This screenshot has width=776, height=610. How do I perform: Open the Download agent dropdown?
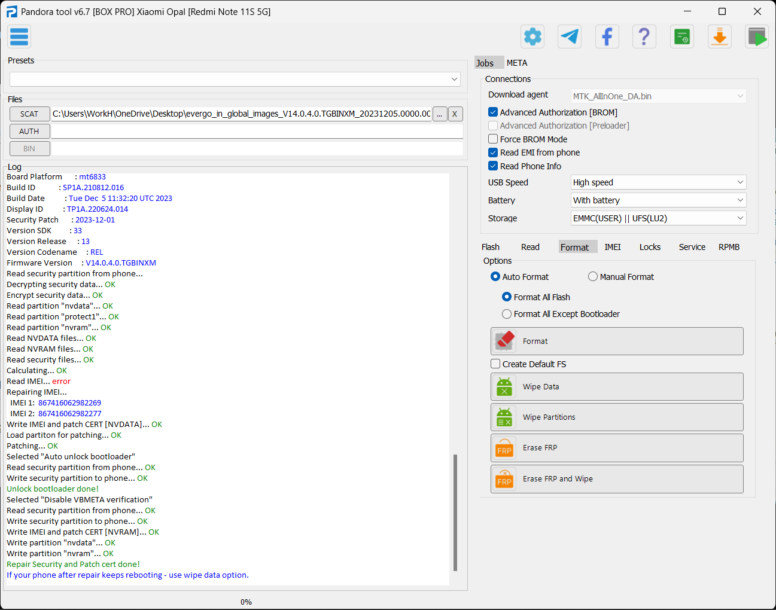[x=659, y=96]
